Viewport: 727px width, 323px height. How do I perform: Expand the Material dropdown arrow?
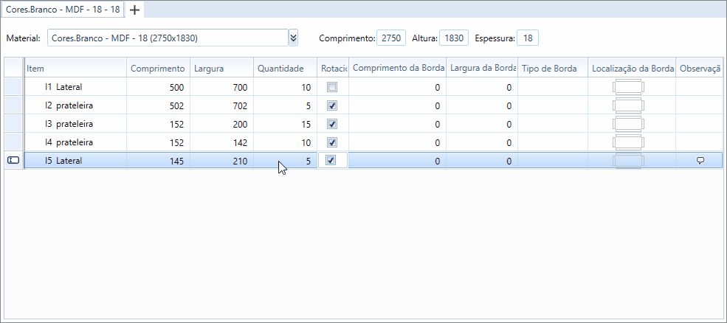[293, 38]
